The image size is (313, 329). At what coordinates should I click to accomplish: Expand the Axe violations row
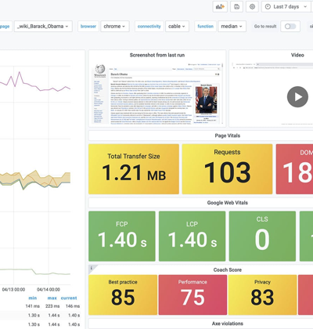click(228, 324)
